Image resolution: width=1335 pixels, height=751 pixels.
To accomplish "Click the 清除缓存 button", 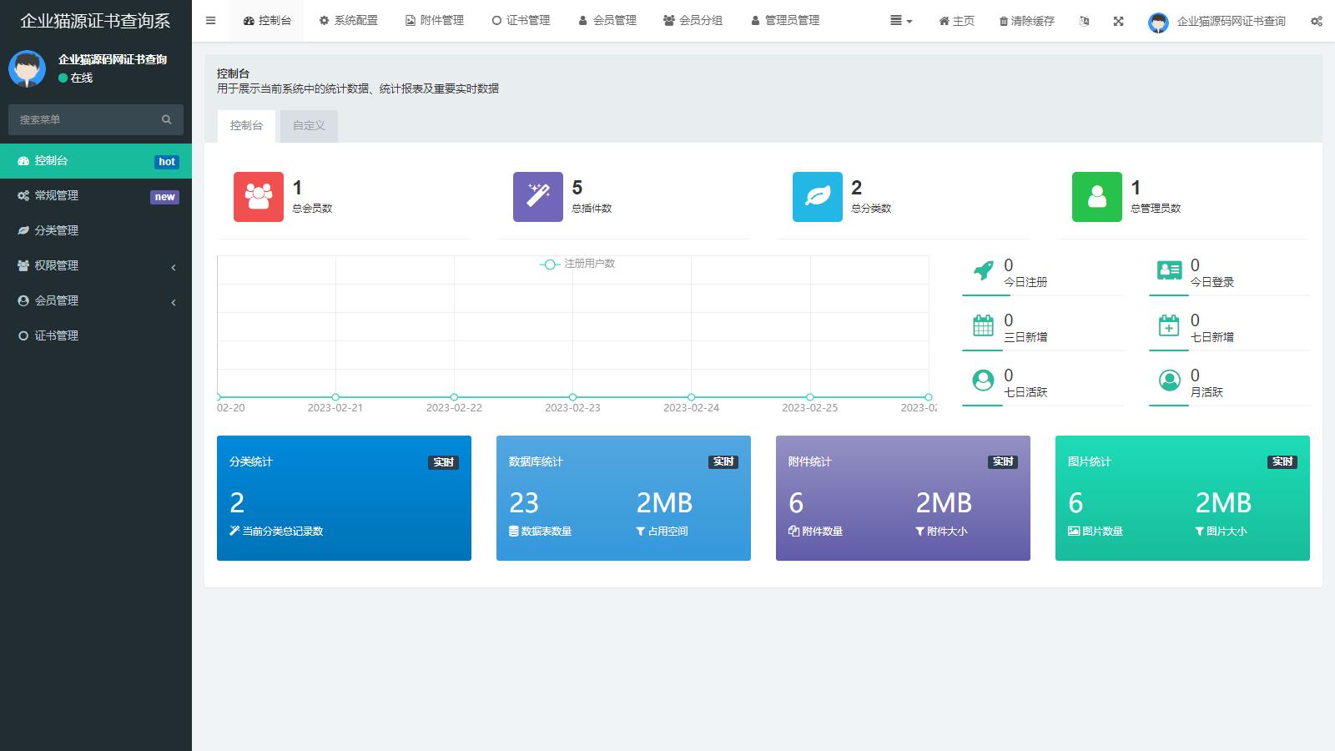I will click(x=1026, y=21).
